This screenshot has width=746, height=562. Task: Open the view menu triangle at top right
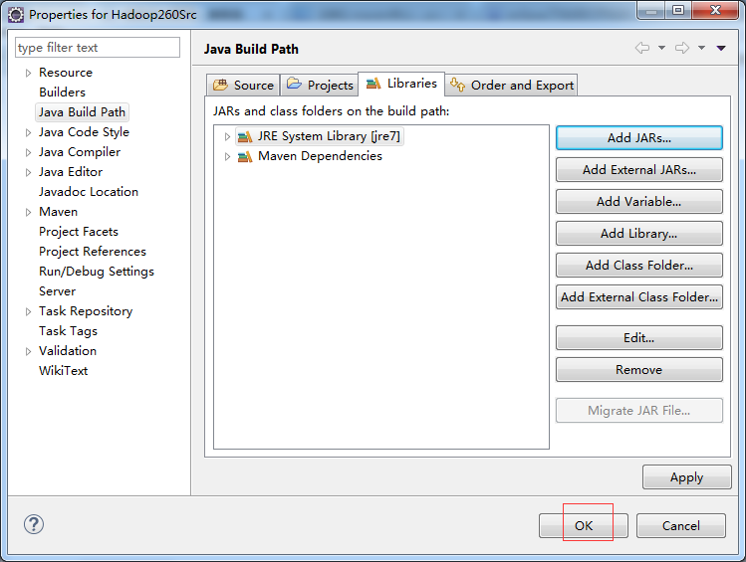[x=721, y=48]
